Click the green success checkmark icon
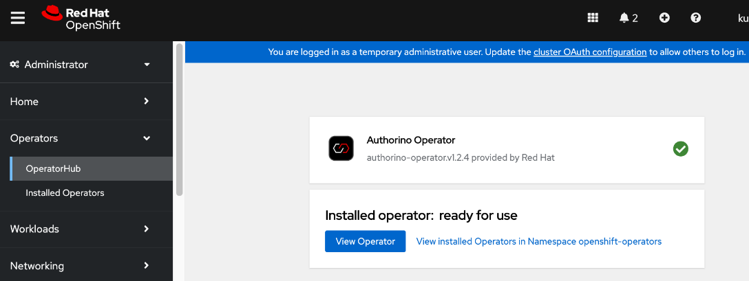The image size is (749, 281). coord(680,149)
